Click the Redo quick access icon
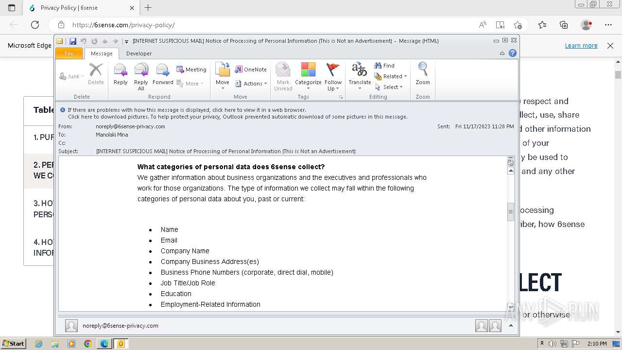622x350 pixels. click(x=94, y=41)
